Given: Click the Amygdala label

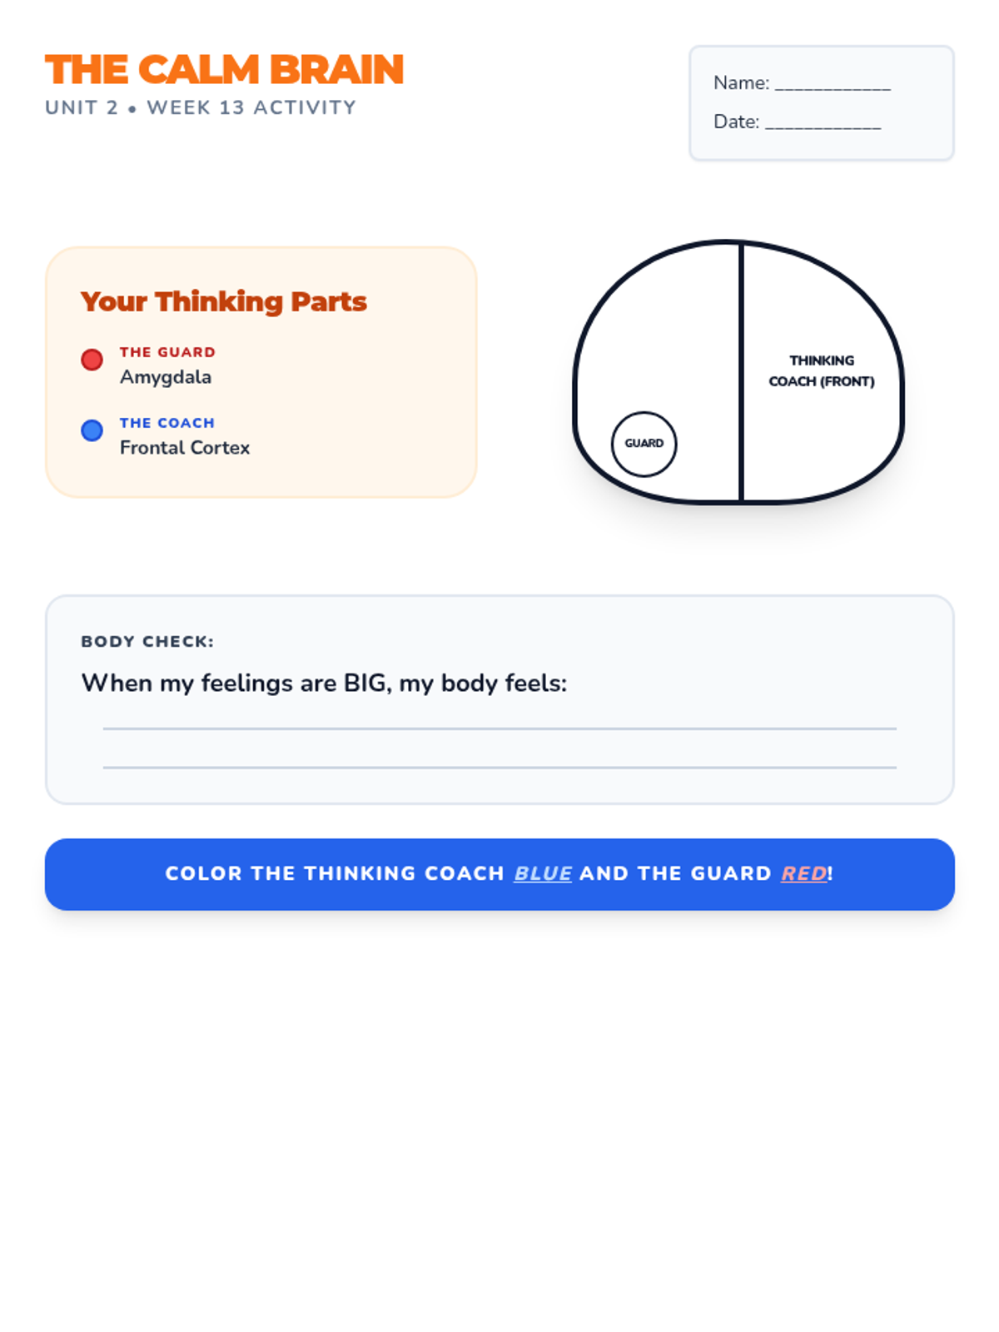Looking at the screenshot, I should (166, 377).
